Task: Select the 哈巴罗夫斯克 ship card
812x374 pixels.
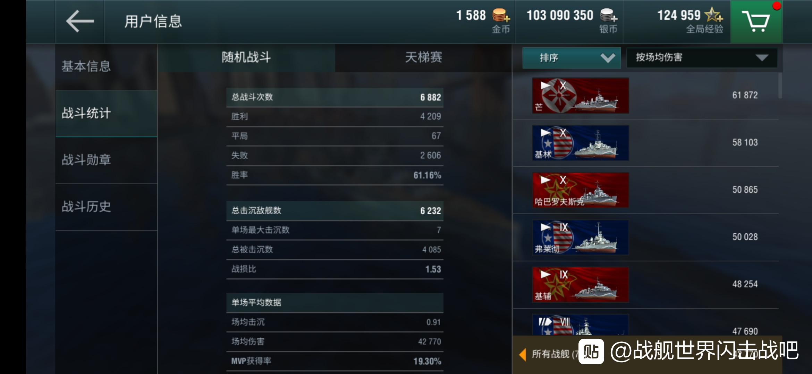Action: [581, 190]
